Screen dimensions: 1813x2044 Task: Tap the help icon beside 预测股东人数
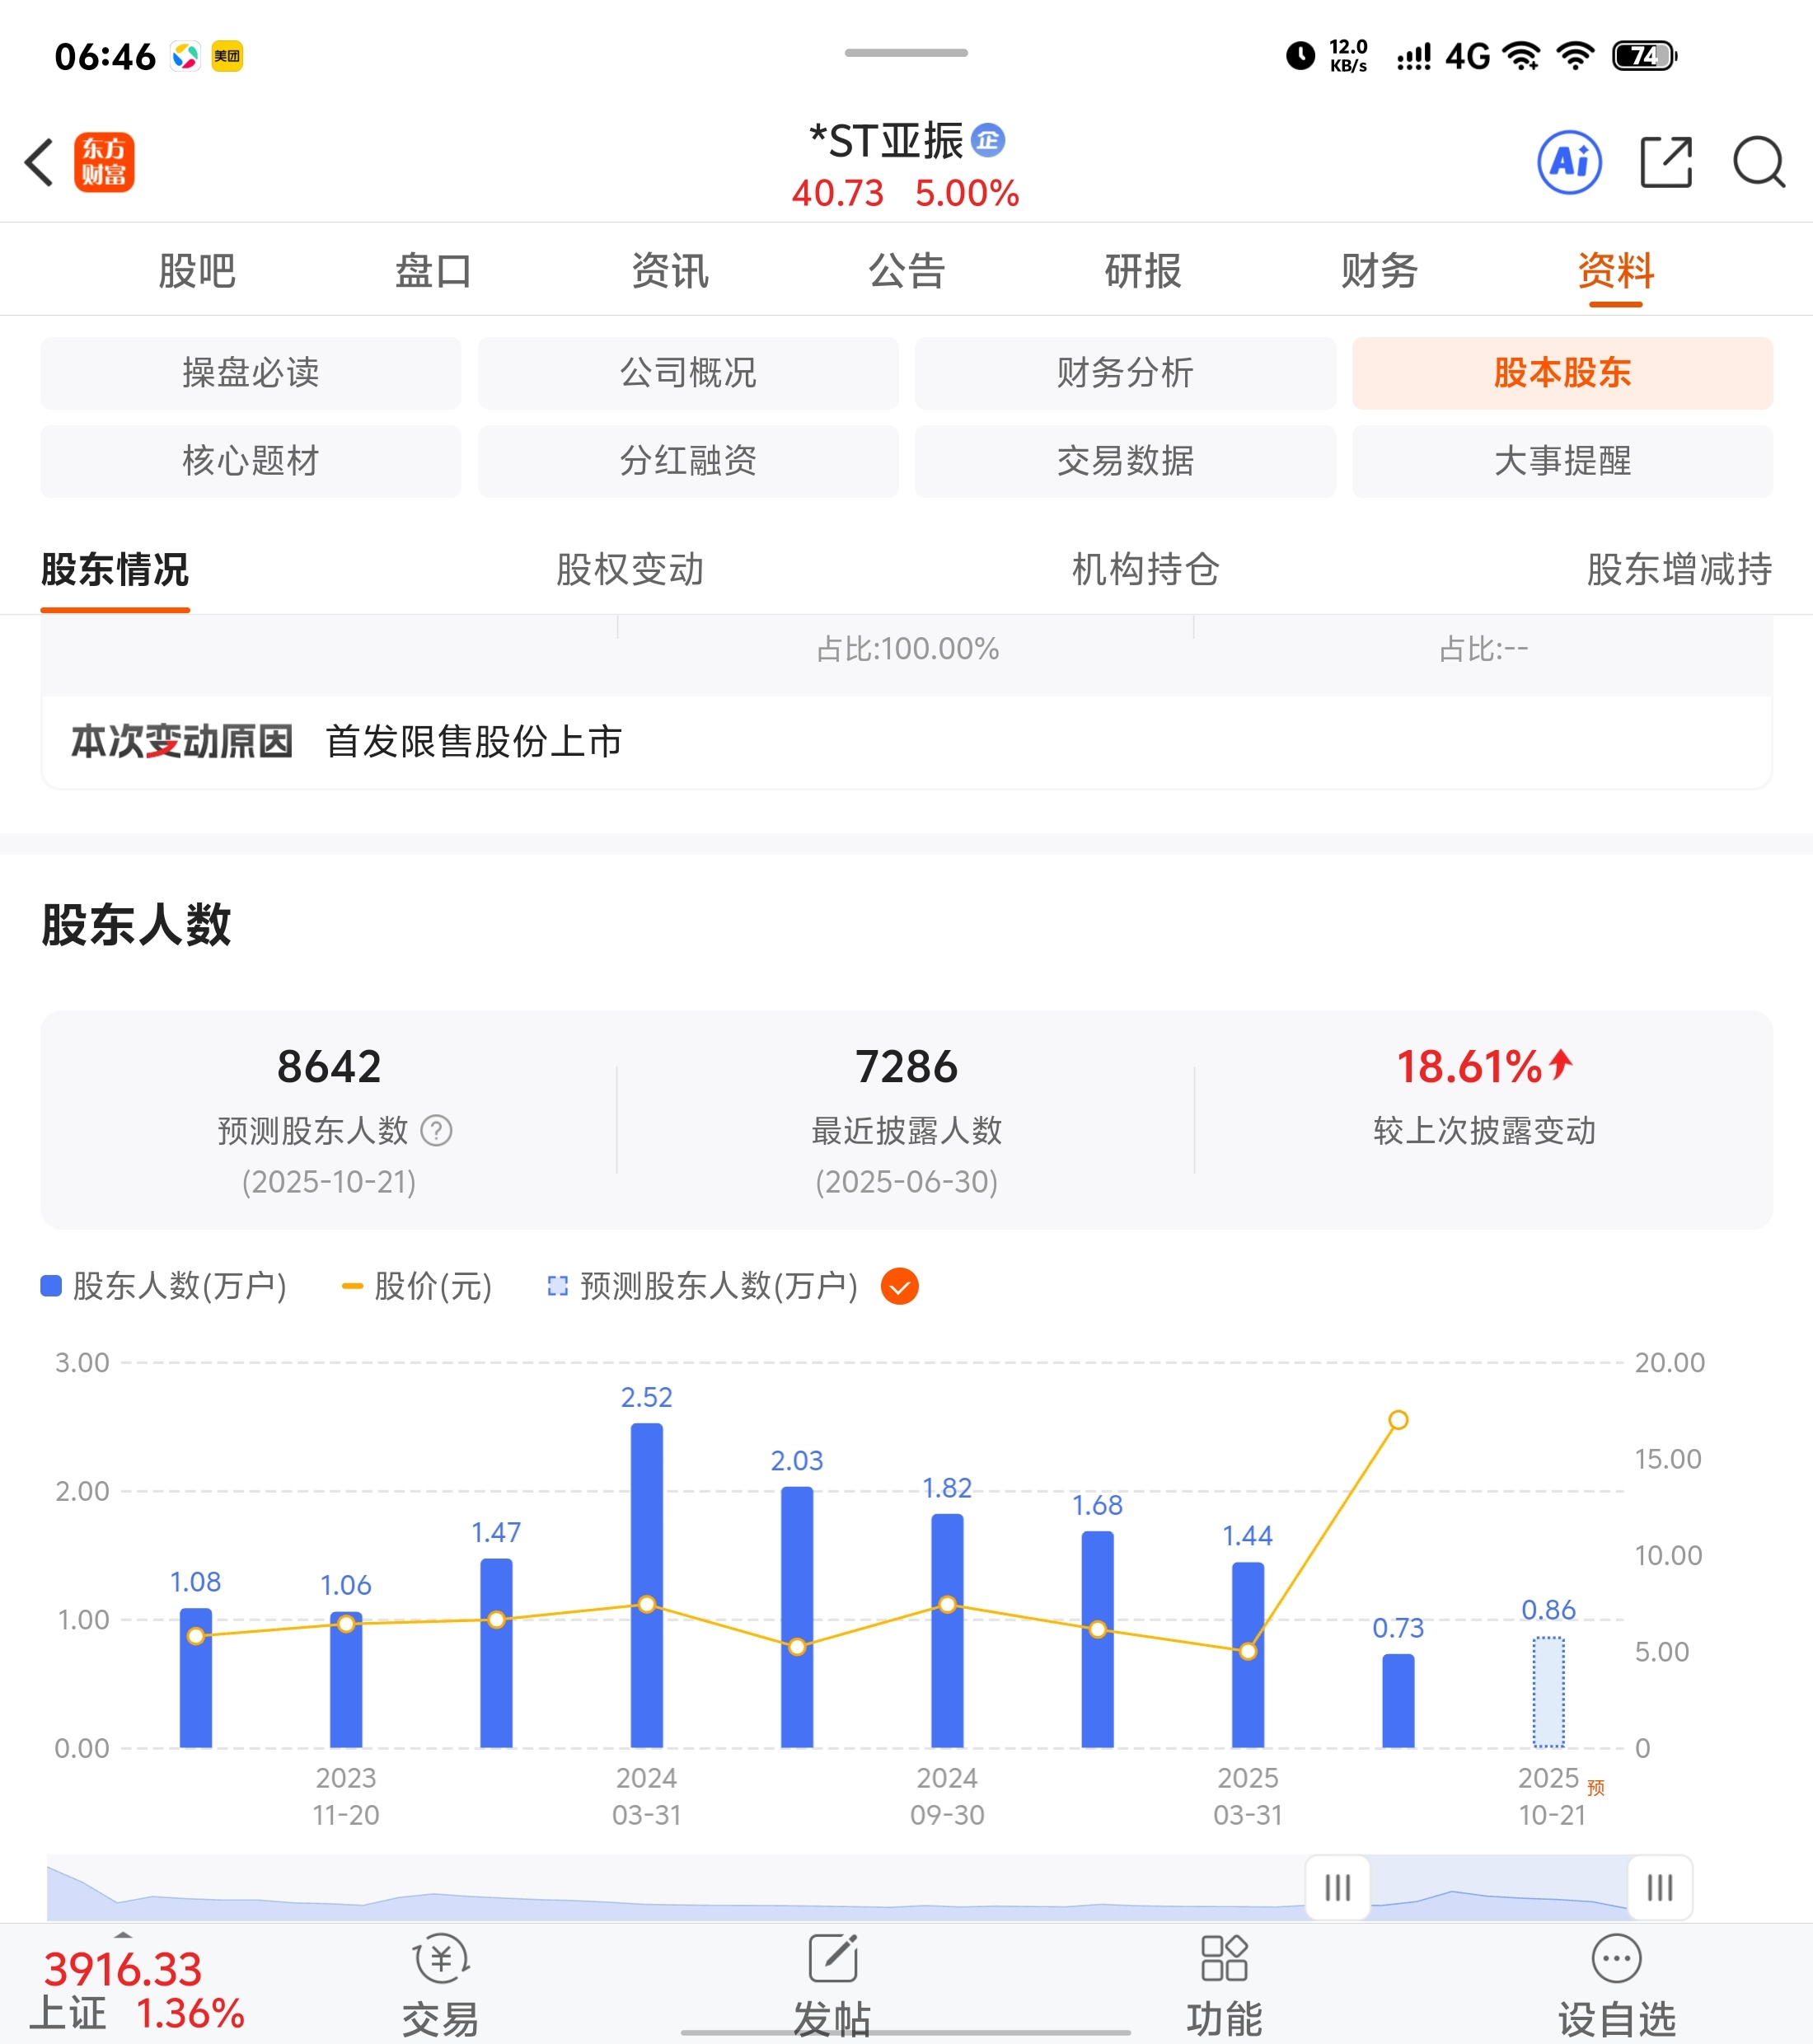tap(436, 1131)
